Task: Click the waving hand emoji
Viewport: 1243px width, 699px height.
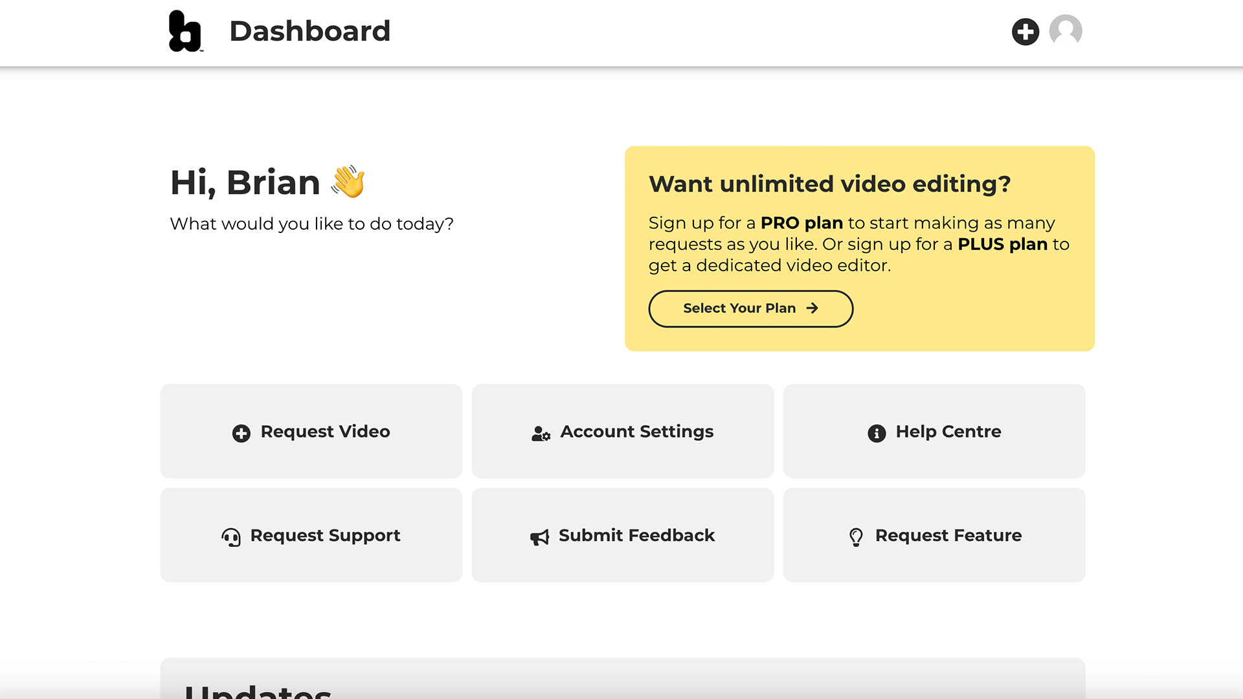Action: click(x=348, y=181)
